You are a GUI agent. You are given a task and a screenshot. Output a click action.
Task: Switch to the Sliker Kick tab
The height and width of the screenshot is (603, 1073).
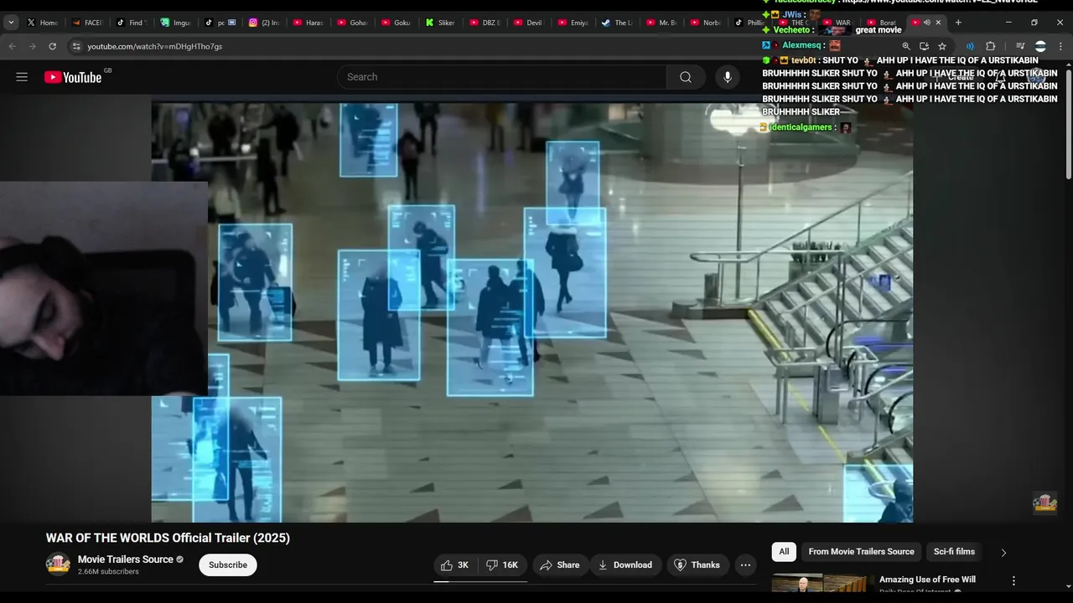pyautogui.click(x=441, y=23)
